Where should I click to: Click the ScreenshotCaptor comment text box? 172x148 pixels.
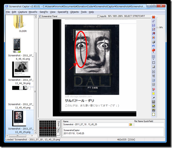click(x=113, y=132)
